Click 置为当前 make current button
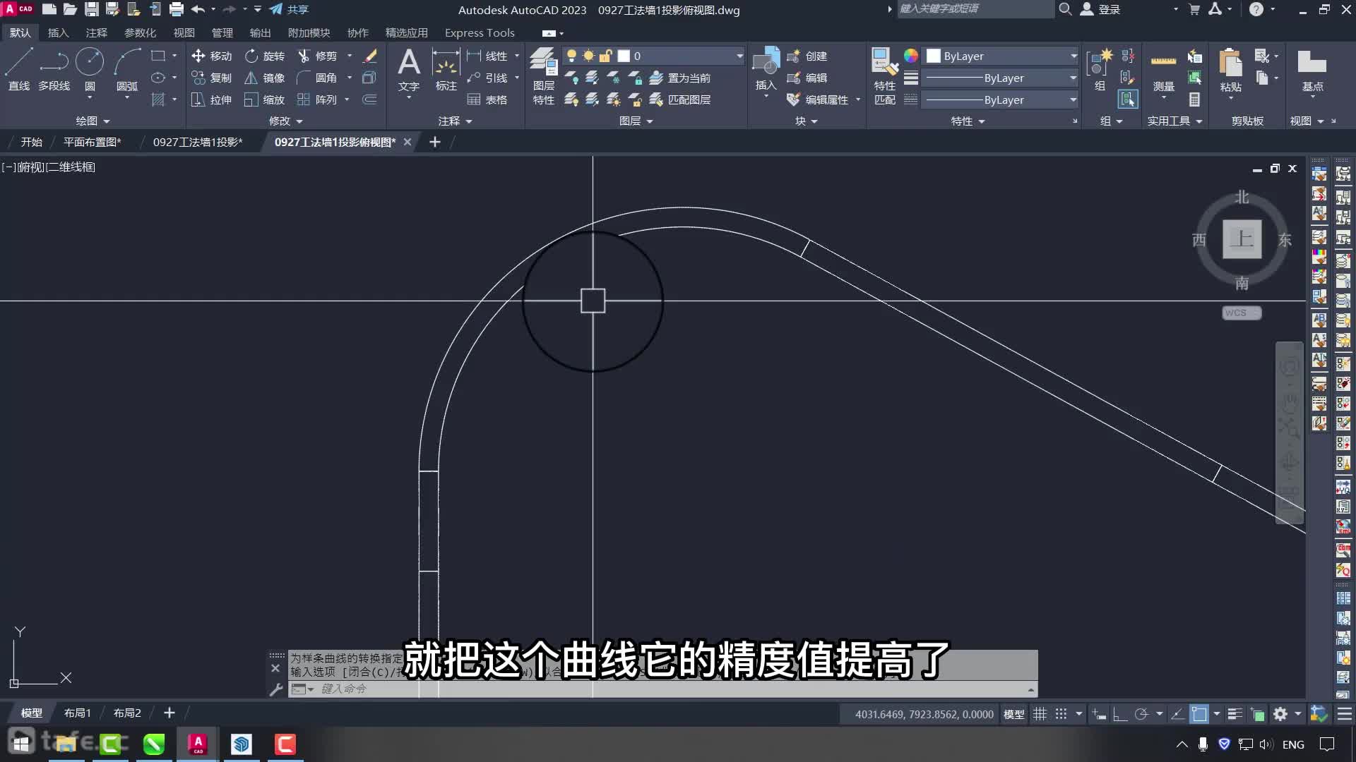This screenshot has width=1356, height=762. pyautogui.click(x=681, y=78)
